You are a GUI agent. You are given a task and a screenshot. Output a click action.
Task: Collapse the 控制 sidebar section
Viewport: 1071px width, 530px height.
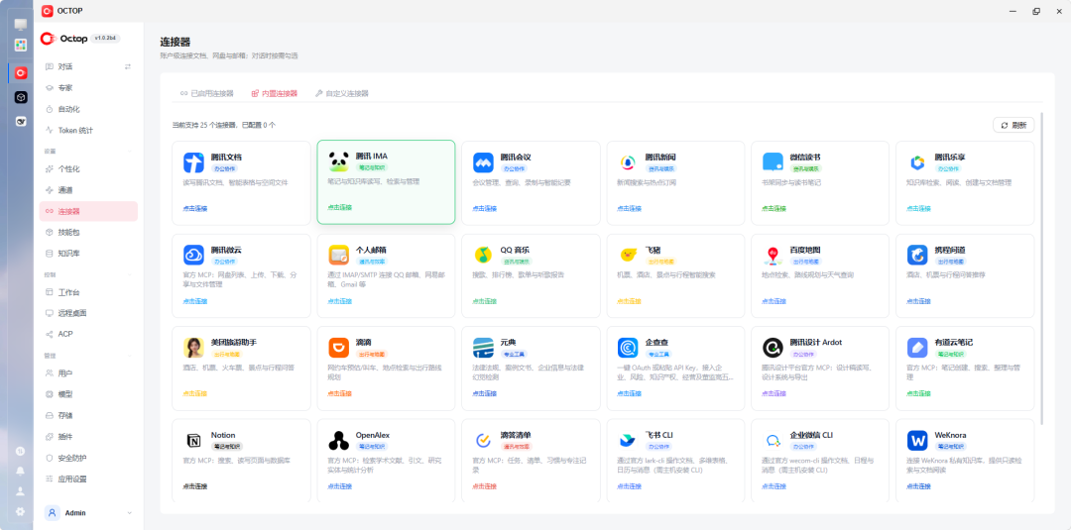pos(130,274)
